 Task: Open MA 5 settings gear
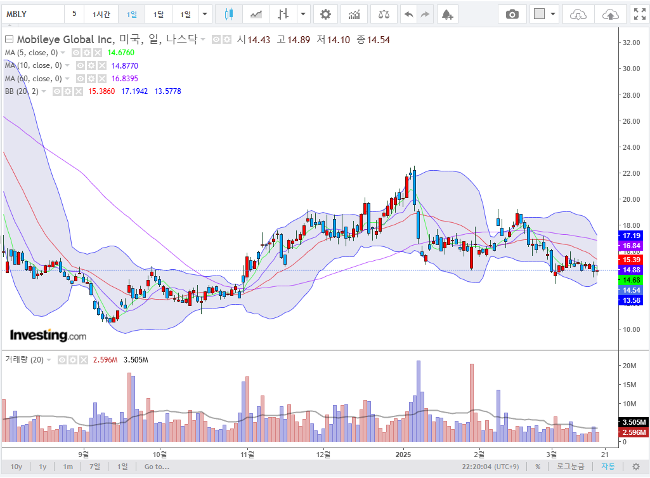pos(87,53)
